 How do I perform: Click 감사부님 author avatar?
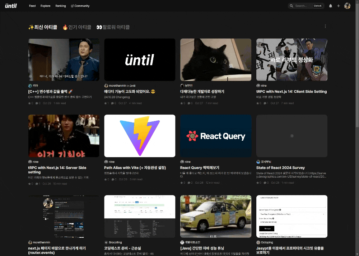tap(258, 162)
